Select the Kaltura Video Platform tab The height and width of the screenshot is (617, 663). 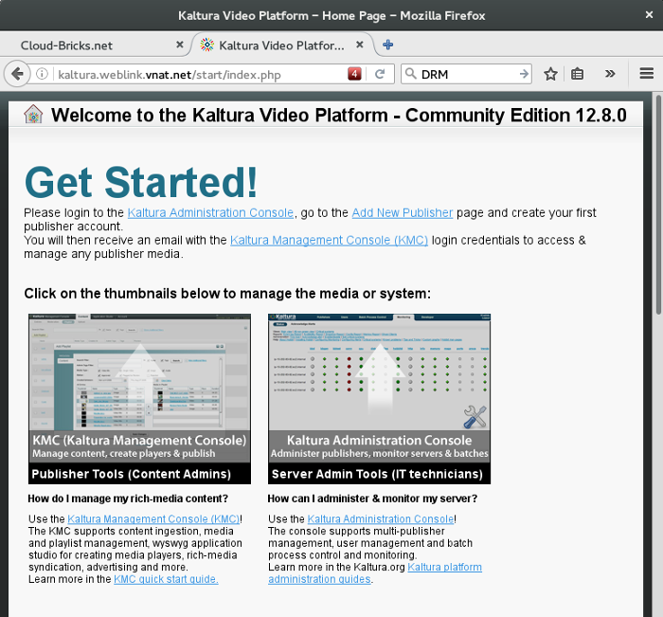(x=281, y=45)
